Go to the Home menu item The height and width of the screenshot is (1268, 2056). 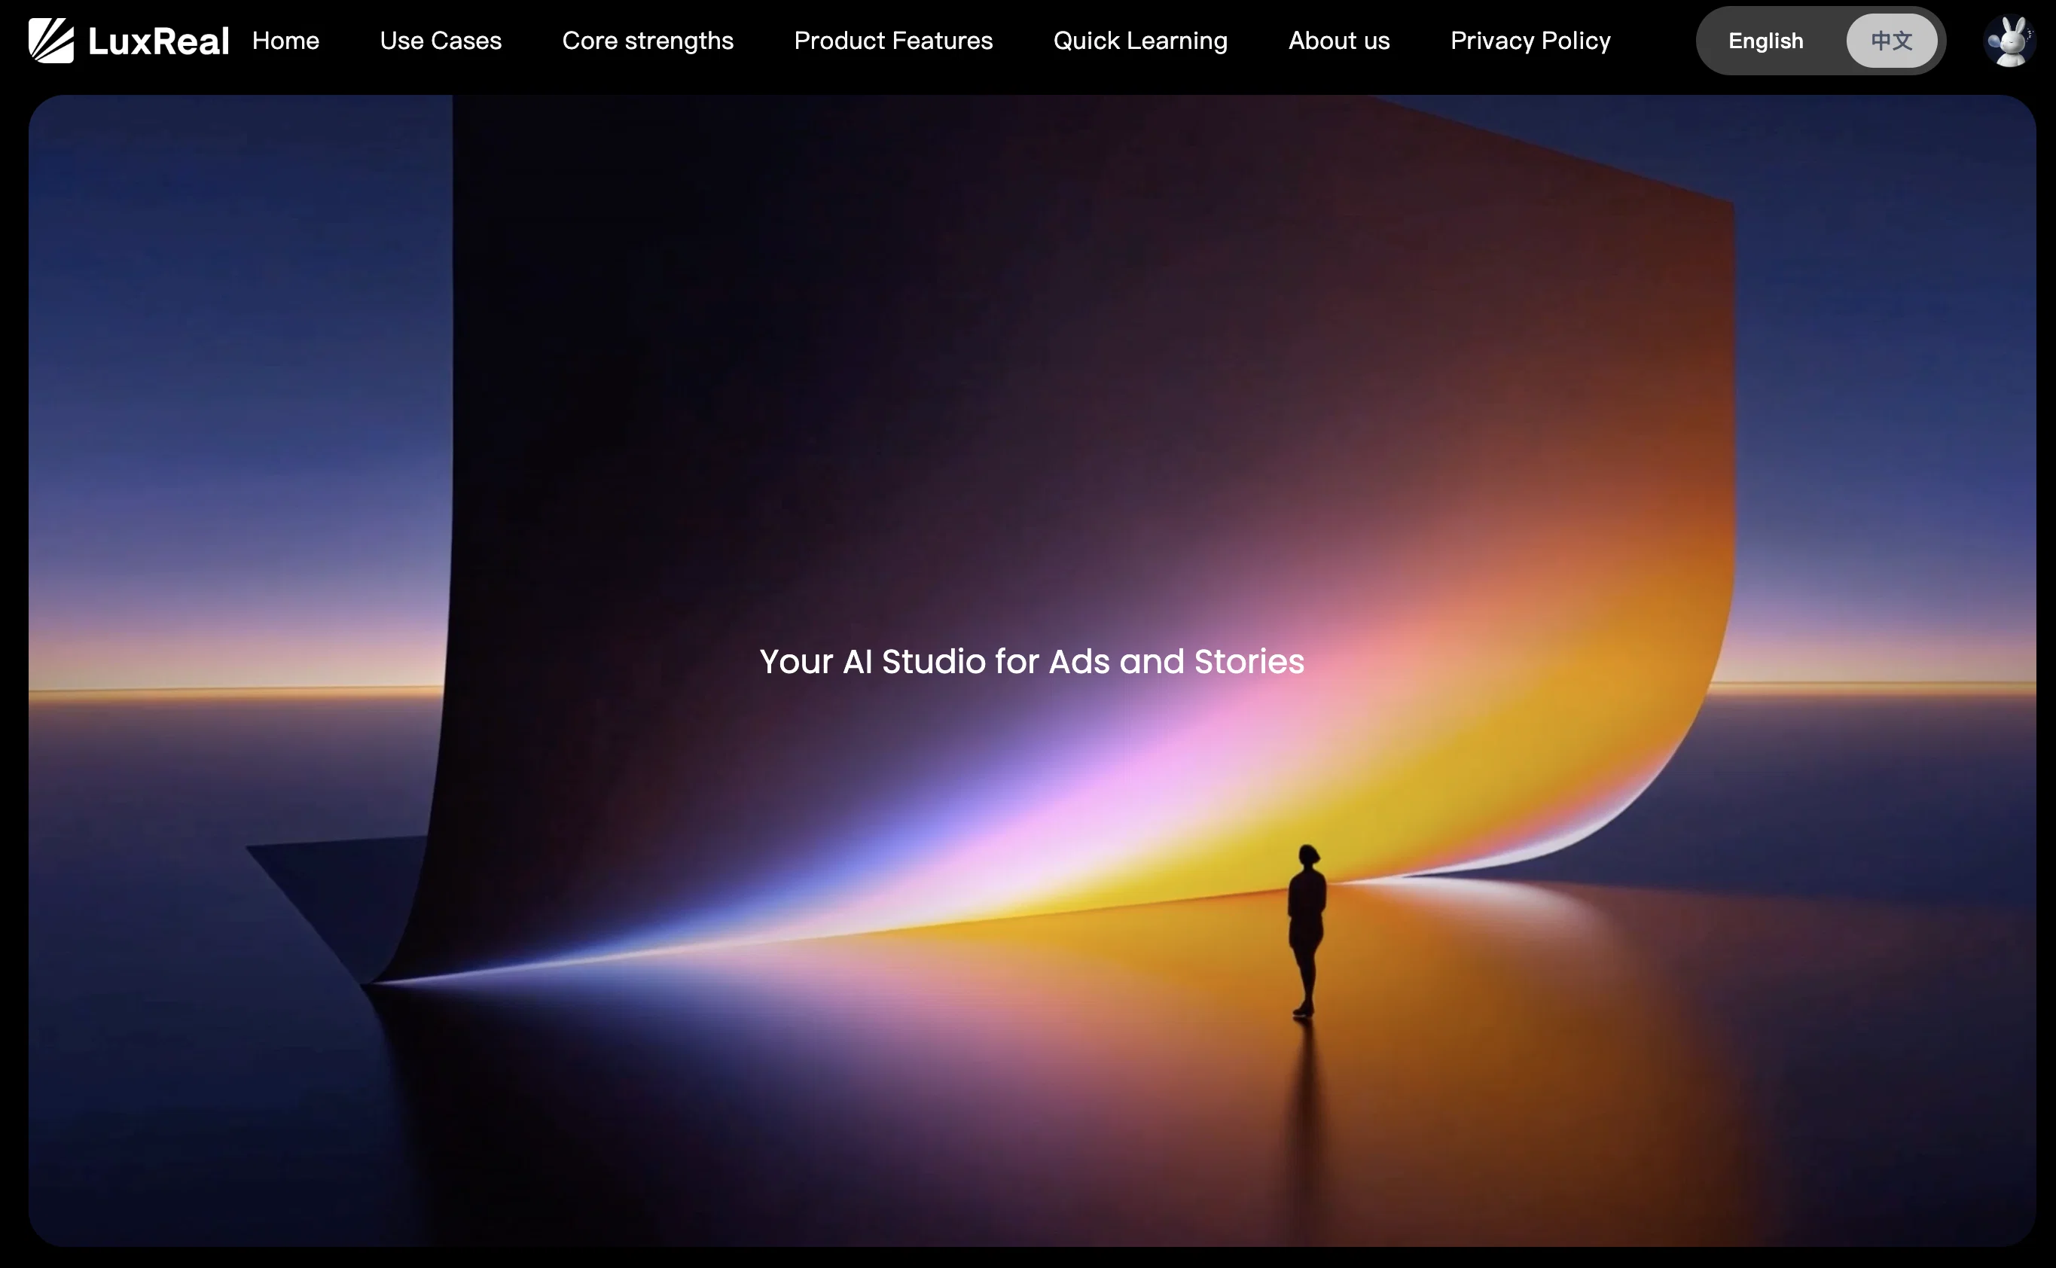tap(285, 40)
